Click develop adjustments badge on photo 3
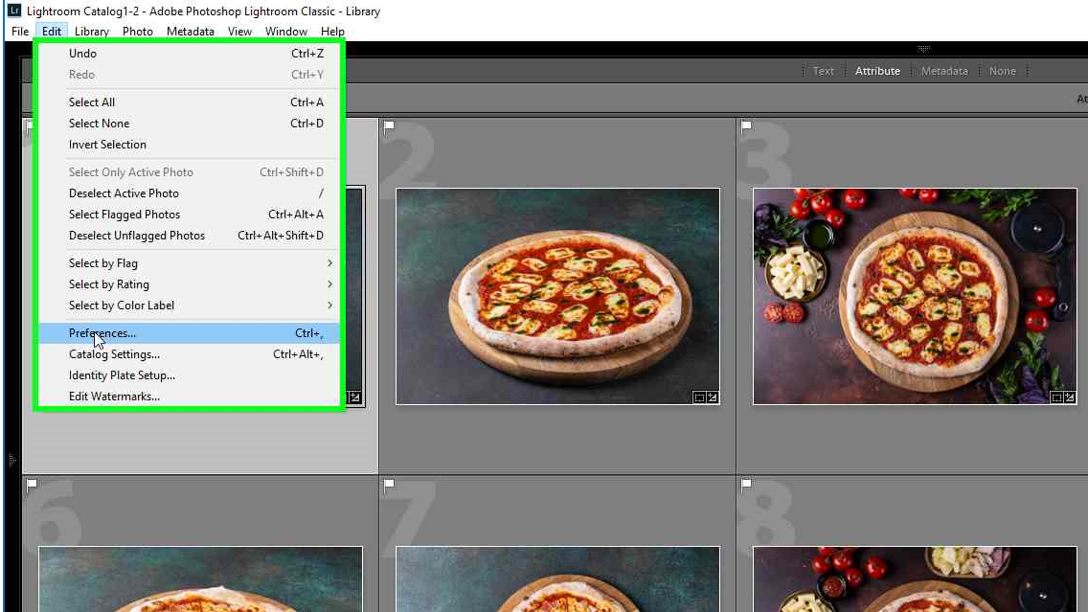1088x612 pixels. [1069, 397]
